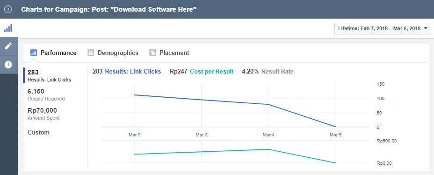
Task: Switch to the Placement tab
Action: [x=169, y=53]
